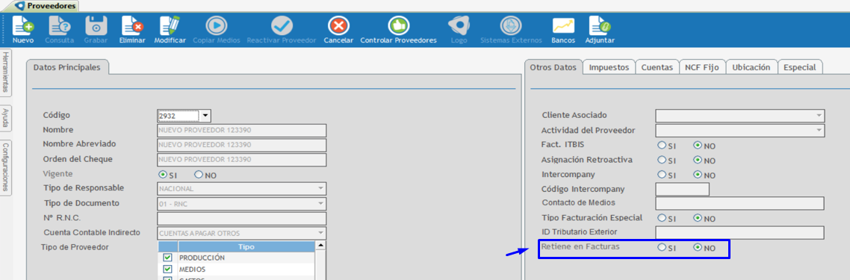Switch to the Impuestos tab
This screenshot has height=280, width=850.
pos(609,67)
